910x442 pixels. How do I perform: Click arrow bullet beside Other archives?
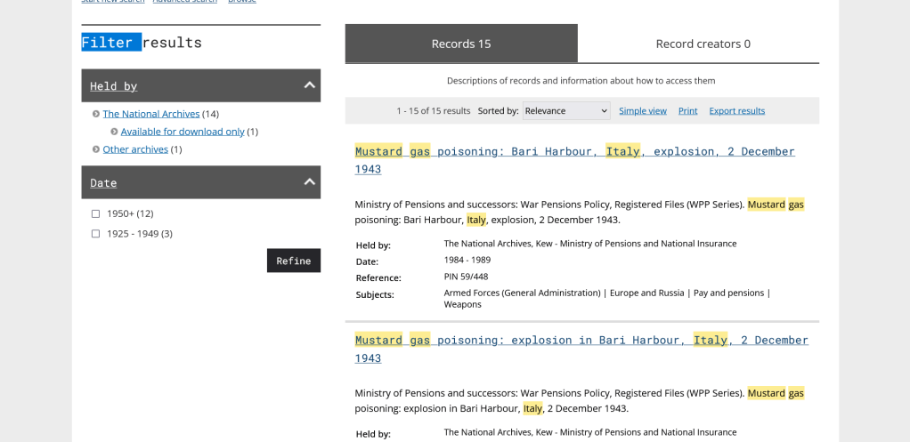click(x=95, y=149)
